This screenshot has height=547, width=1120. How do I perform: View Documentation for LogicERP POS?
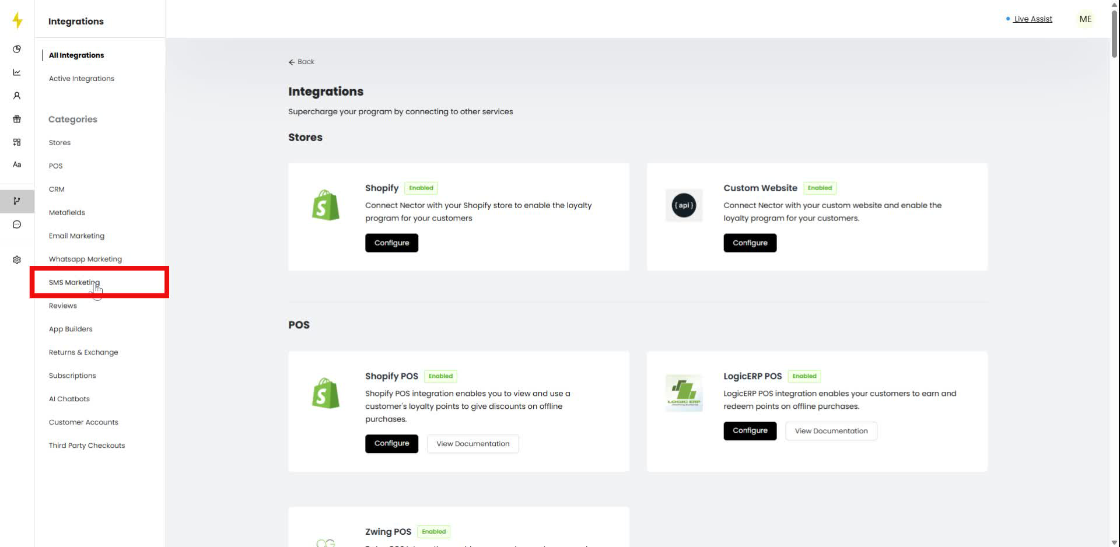831,431
